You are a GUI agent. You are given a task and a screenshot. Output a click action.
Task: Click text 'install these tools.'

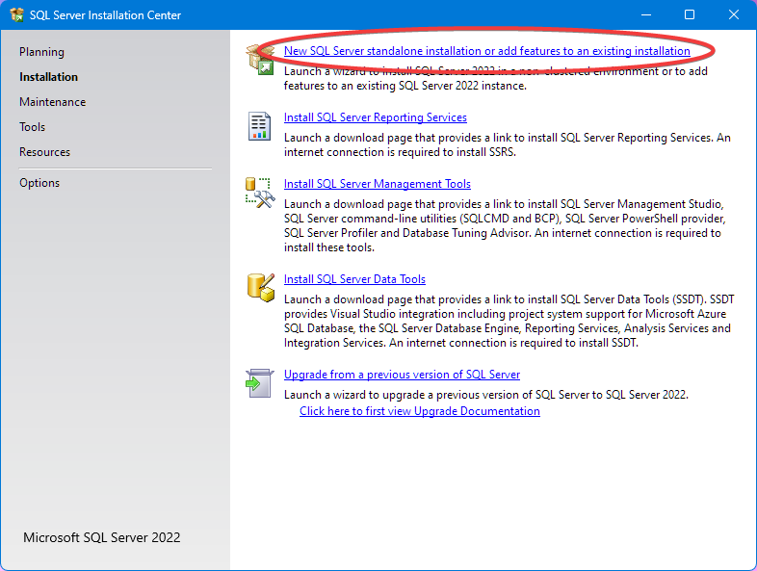tap(328, 247)
